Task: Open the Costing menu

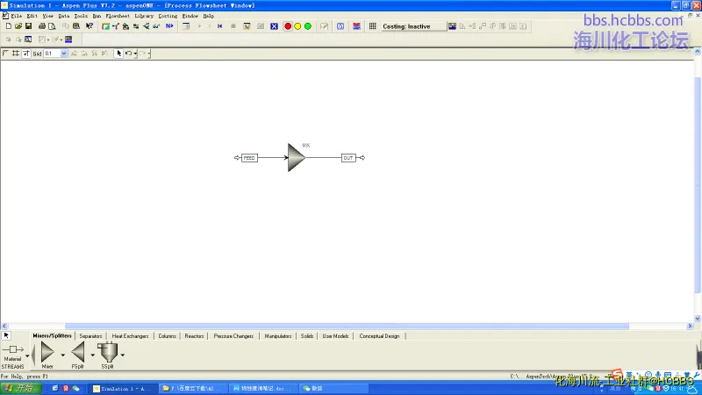Action: coord(168,16)
